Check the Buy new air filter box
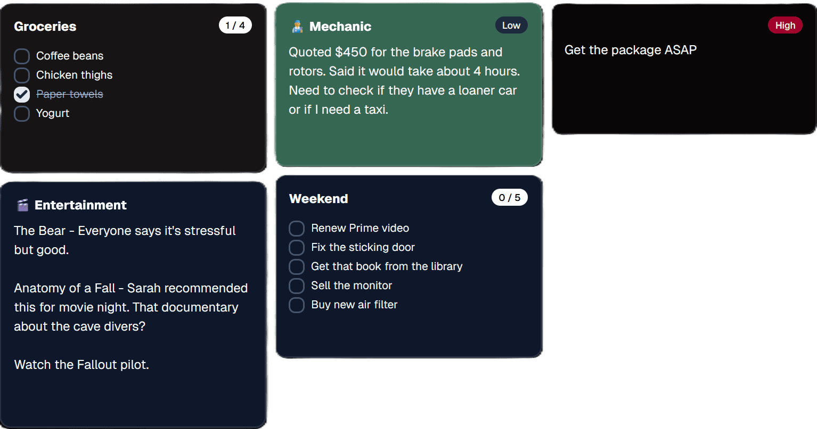This screenshot has width=817, height=429. tap(297, 305)
